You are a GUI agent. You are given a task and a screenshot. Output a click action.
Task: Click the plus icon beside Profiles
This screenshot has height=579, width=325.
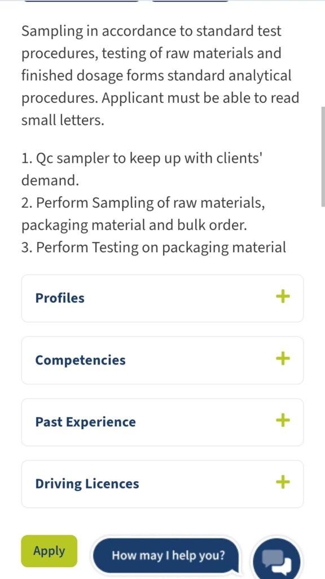point(283,296)
